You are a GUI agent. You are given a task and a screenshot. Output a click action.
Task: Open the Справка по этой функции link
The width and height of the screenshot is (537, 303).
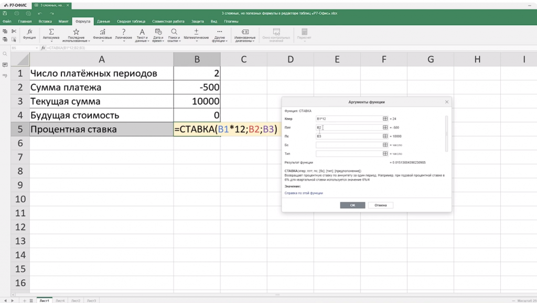pyautogui.click(x=304, y=193)
